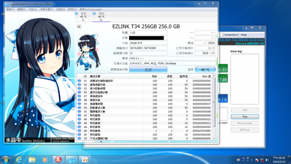
Task: Open Help in the benchmark window
Action: click(x=244, y=35)
